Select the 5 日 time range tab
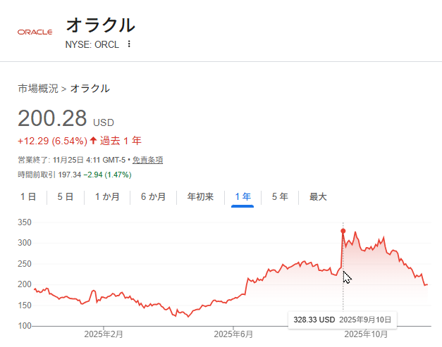442x347 pixels. pyautogui.click(x=65, y=197)
